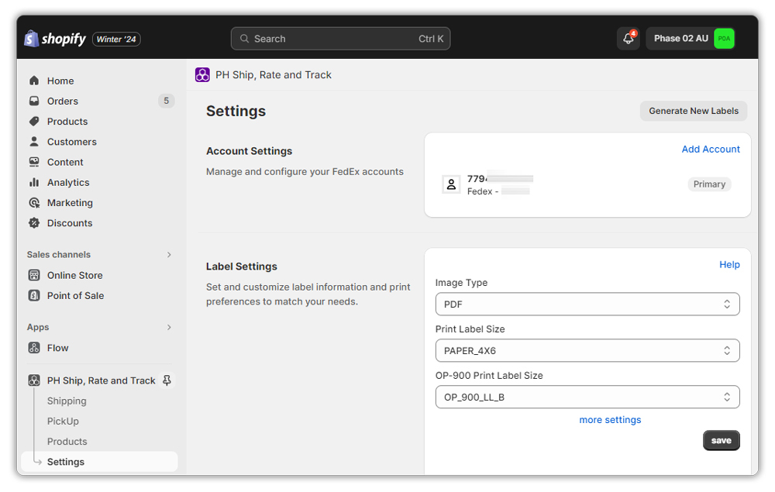This screenshot has width=775, height=492.
Task: Click the Analytics bar chart icon
Action: click(x=34, y=182)
